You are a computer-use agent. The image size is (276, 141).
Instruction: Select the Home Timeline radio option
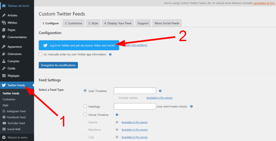(85, 115)
